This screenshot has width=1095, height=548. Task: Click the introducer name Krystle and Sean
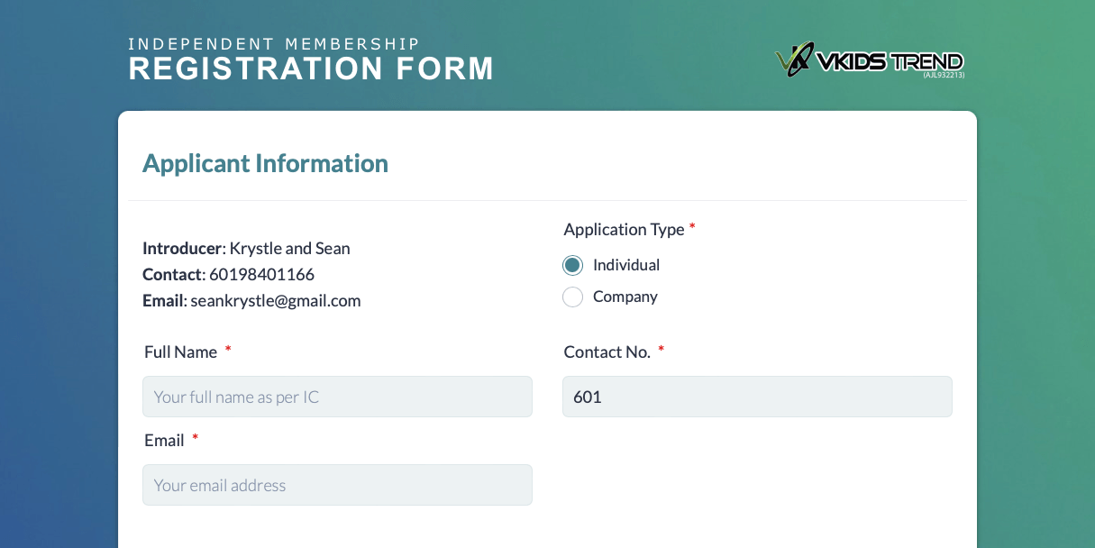pyautogui.click(x=289, y=248)
